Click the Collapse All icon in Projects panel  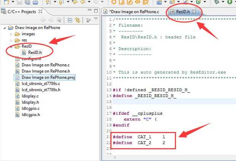[70, 20]
